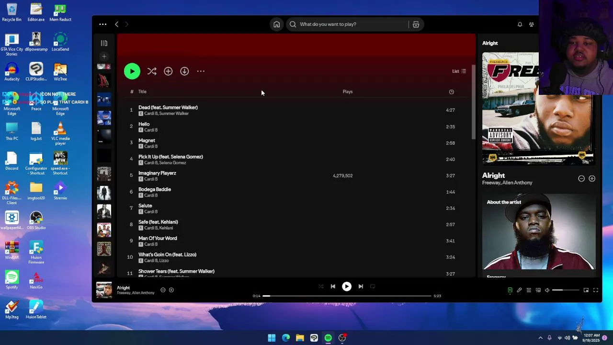Toggle shuffle in the player controls
This screenshot has height=345, width=613.
[321, 287]
